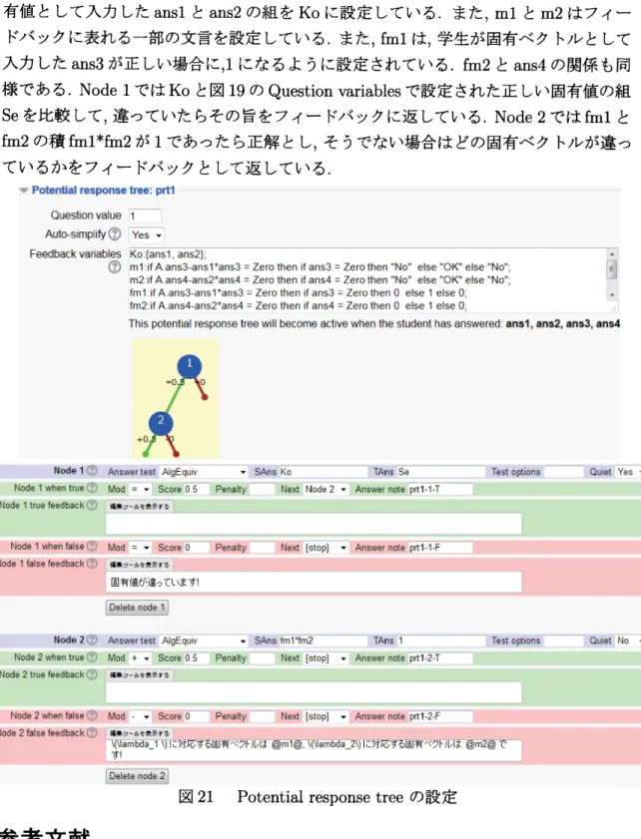Open help icon next to Node 1

point(92,471)
